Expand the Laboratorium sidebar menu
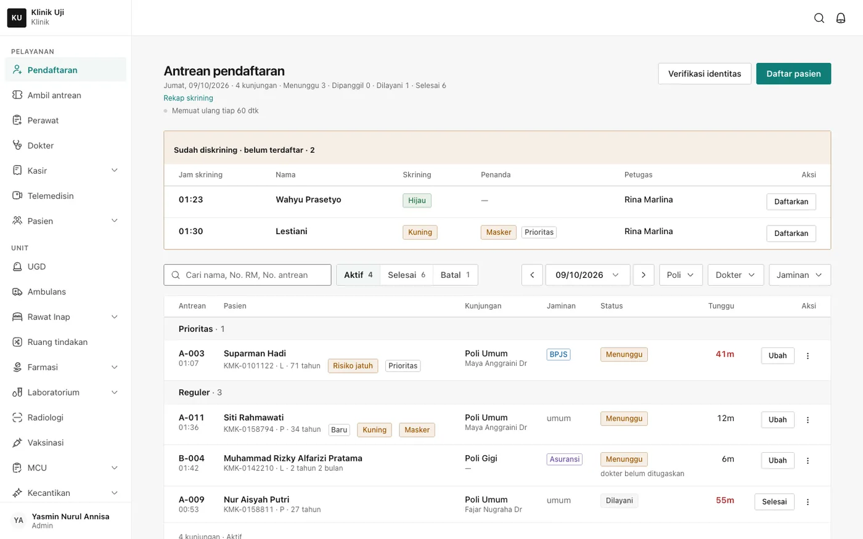 (x=114, y=392)
